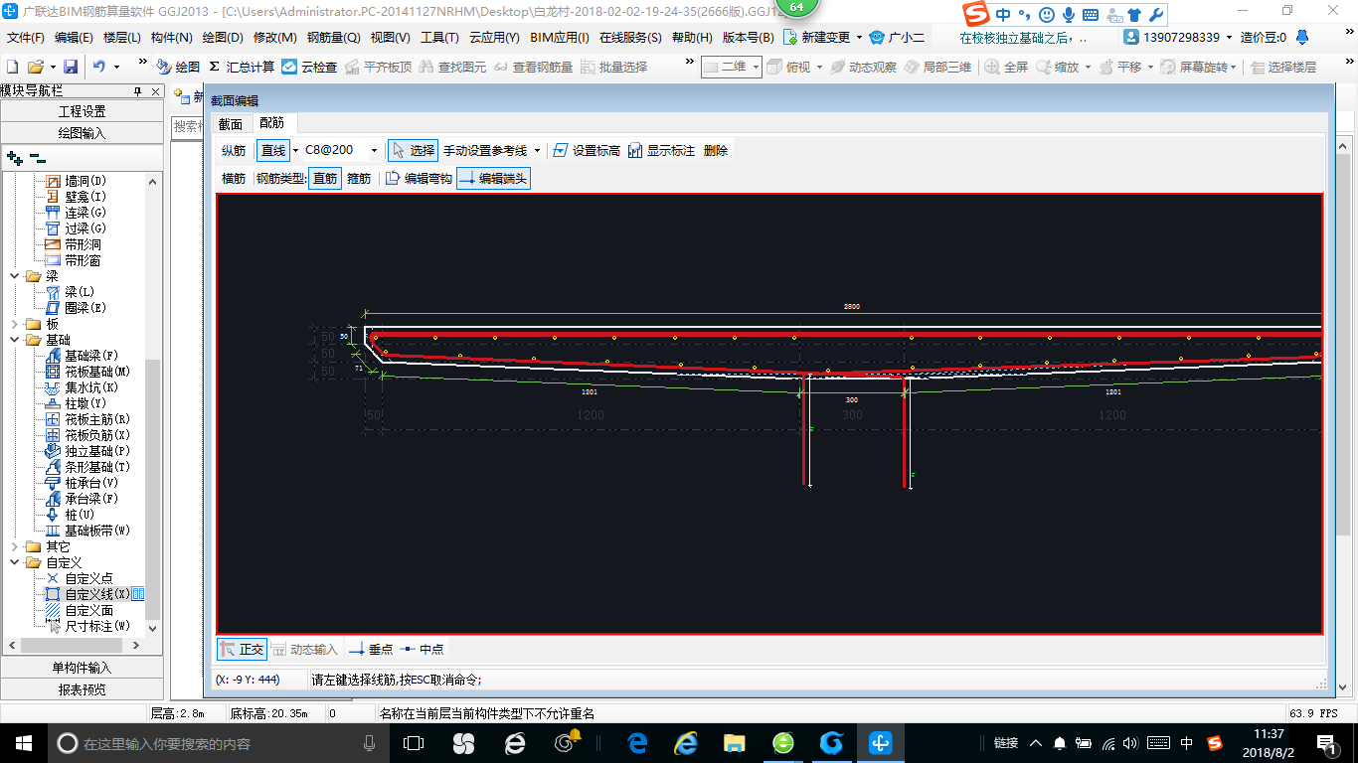The height and width of the screenshot is (763, 1358).
Task: Open 广小二 assistant
Action: point(897,37)
